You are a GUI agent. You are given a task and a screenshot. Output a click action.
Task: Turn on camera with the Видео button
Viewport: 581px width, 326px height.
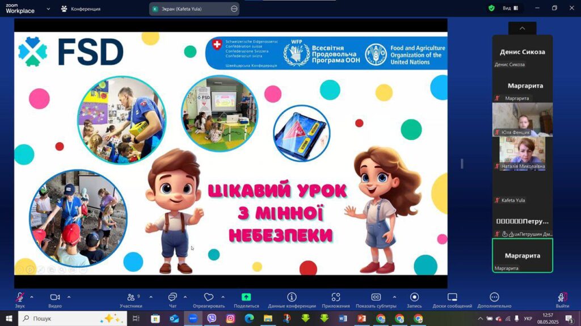pos(55,300)
